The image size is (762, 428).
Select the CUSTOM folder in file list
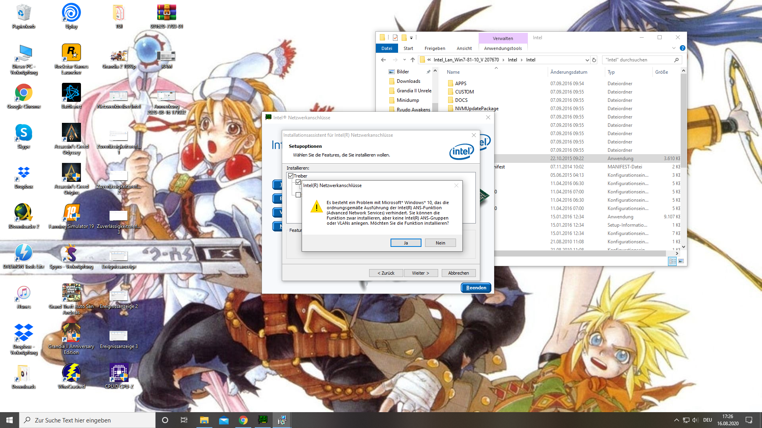[464, 92]
